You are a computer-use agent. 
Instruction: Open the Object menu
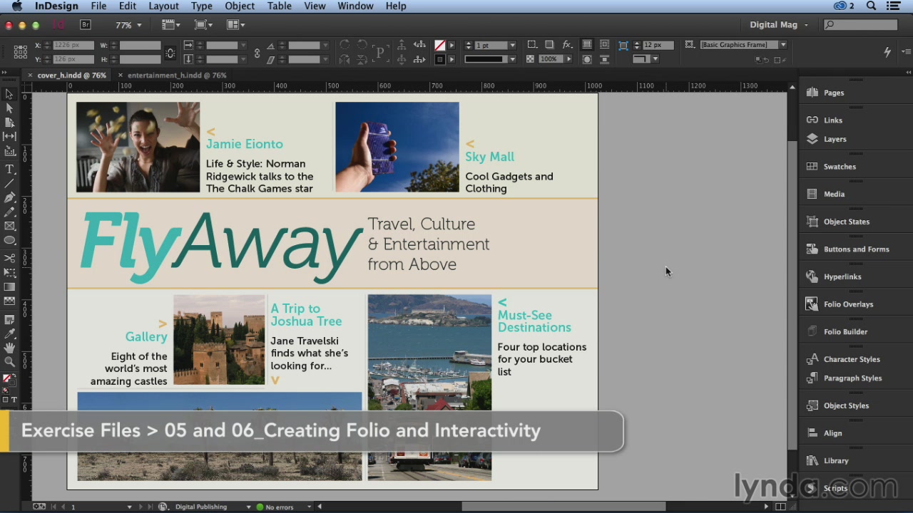[x=240, y=6]
